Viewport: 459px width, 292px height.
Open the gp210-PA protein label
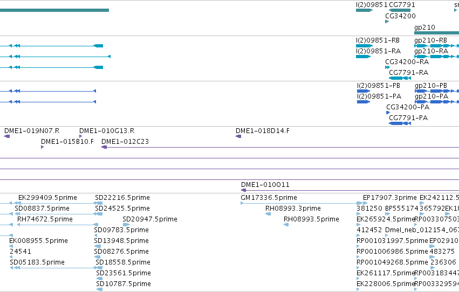[431, 96]
